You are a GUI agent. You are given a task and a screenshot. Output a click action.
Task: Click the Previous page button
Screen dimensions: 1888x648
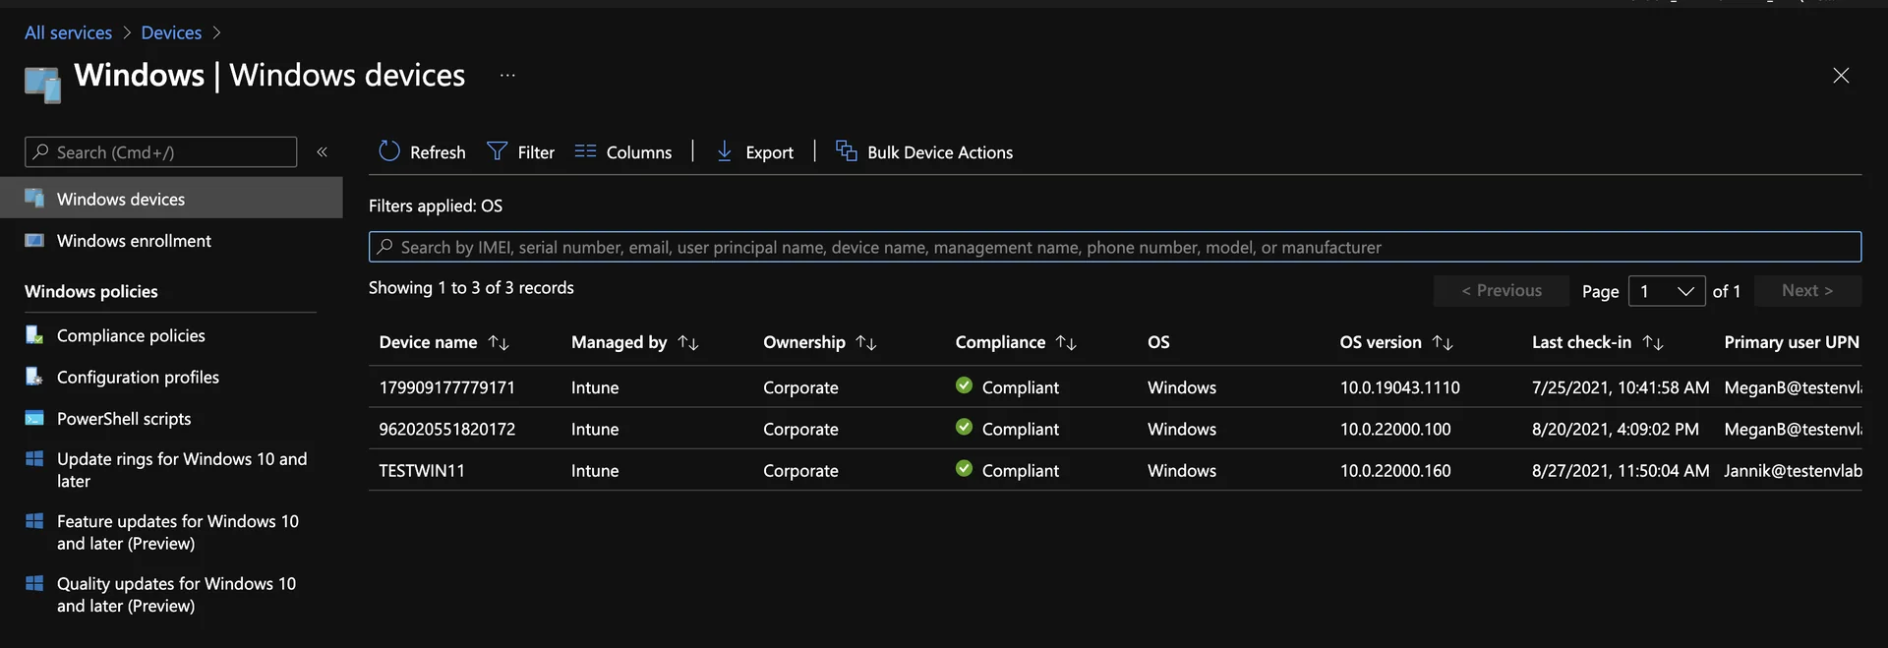(1502, 291)
